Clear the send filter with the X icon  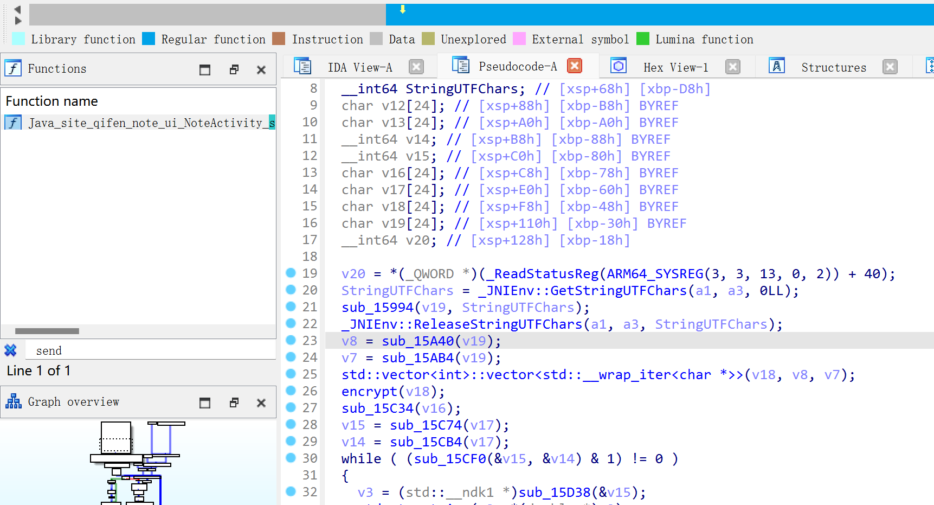coord(10,350)
